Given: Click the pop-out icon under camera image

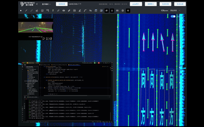Looking at the screenshot, I should click(x=51, y=38).
